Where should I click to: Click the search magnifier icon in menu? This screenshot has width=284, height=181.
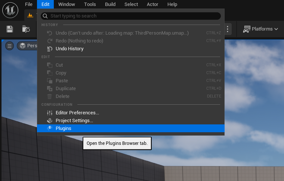pyautogui.click(x=45, y=16)
